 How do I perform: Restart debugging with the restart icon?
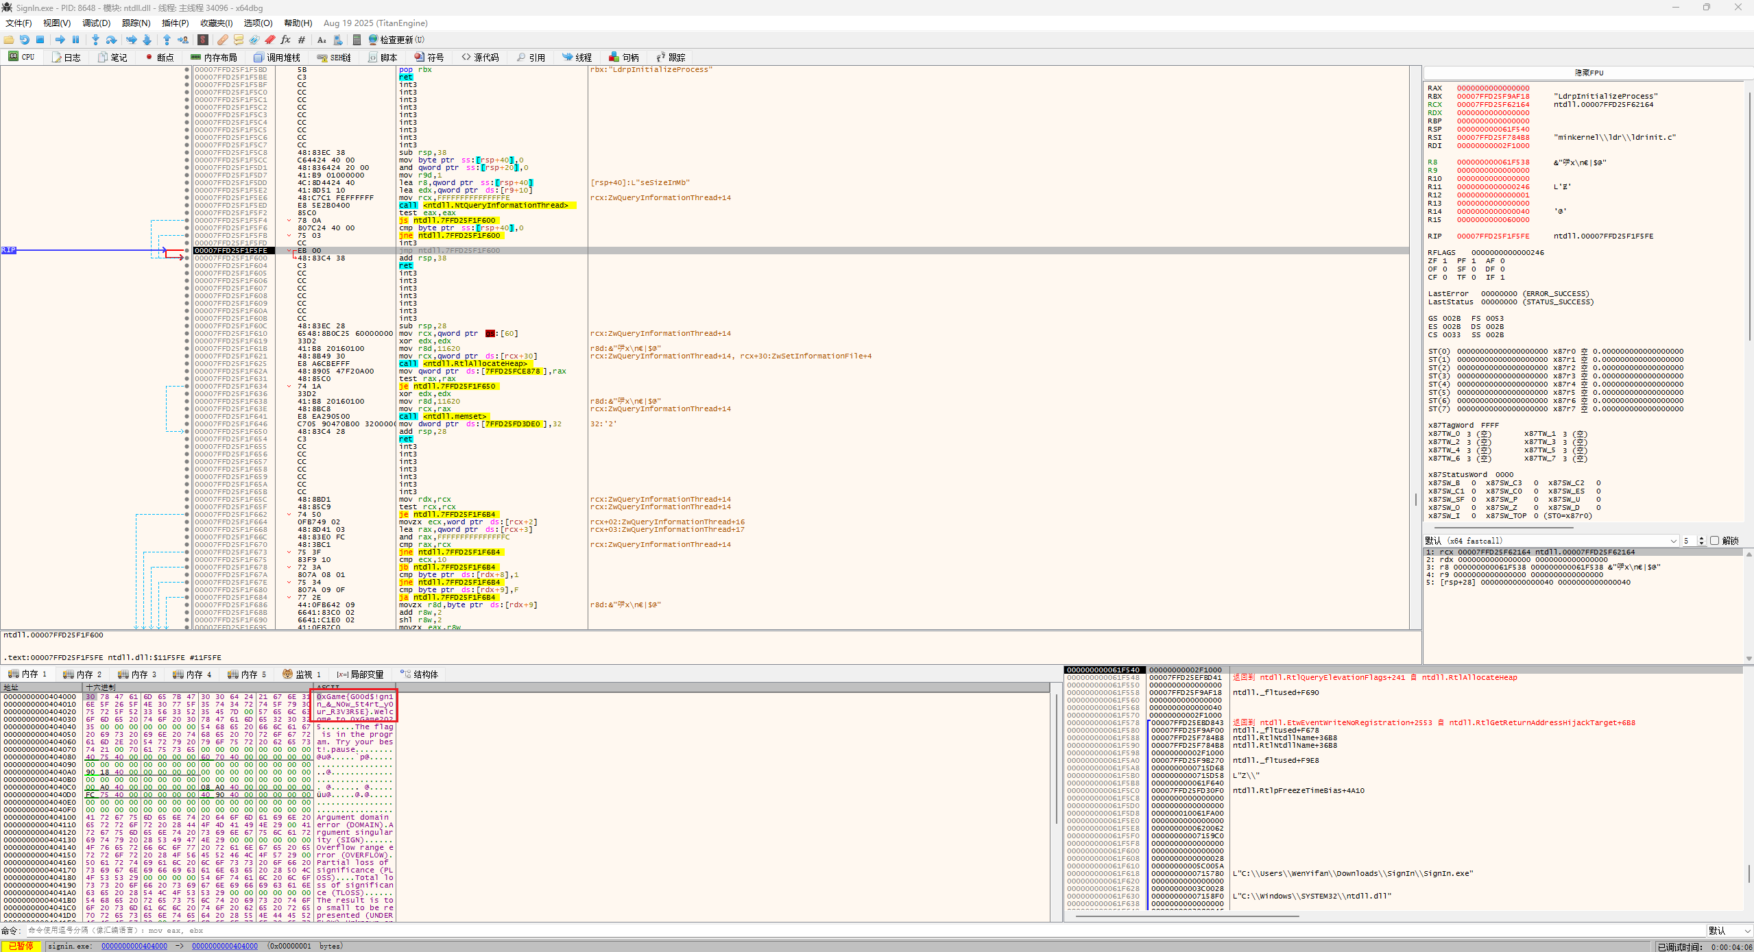[x=24, y=39]
